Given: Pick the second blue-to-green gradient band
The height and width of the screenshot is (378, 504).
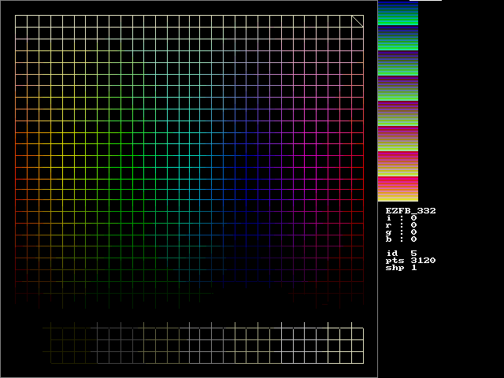Looking at the screenshot, I should pos(398,38).
